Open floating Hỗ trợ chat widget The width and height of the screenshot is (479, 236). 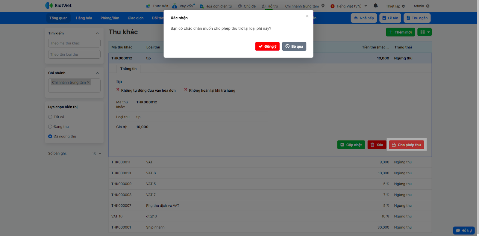click(x=464, y=230)
